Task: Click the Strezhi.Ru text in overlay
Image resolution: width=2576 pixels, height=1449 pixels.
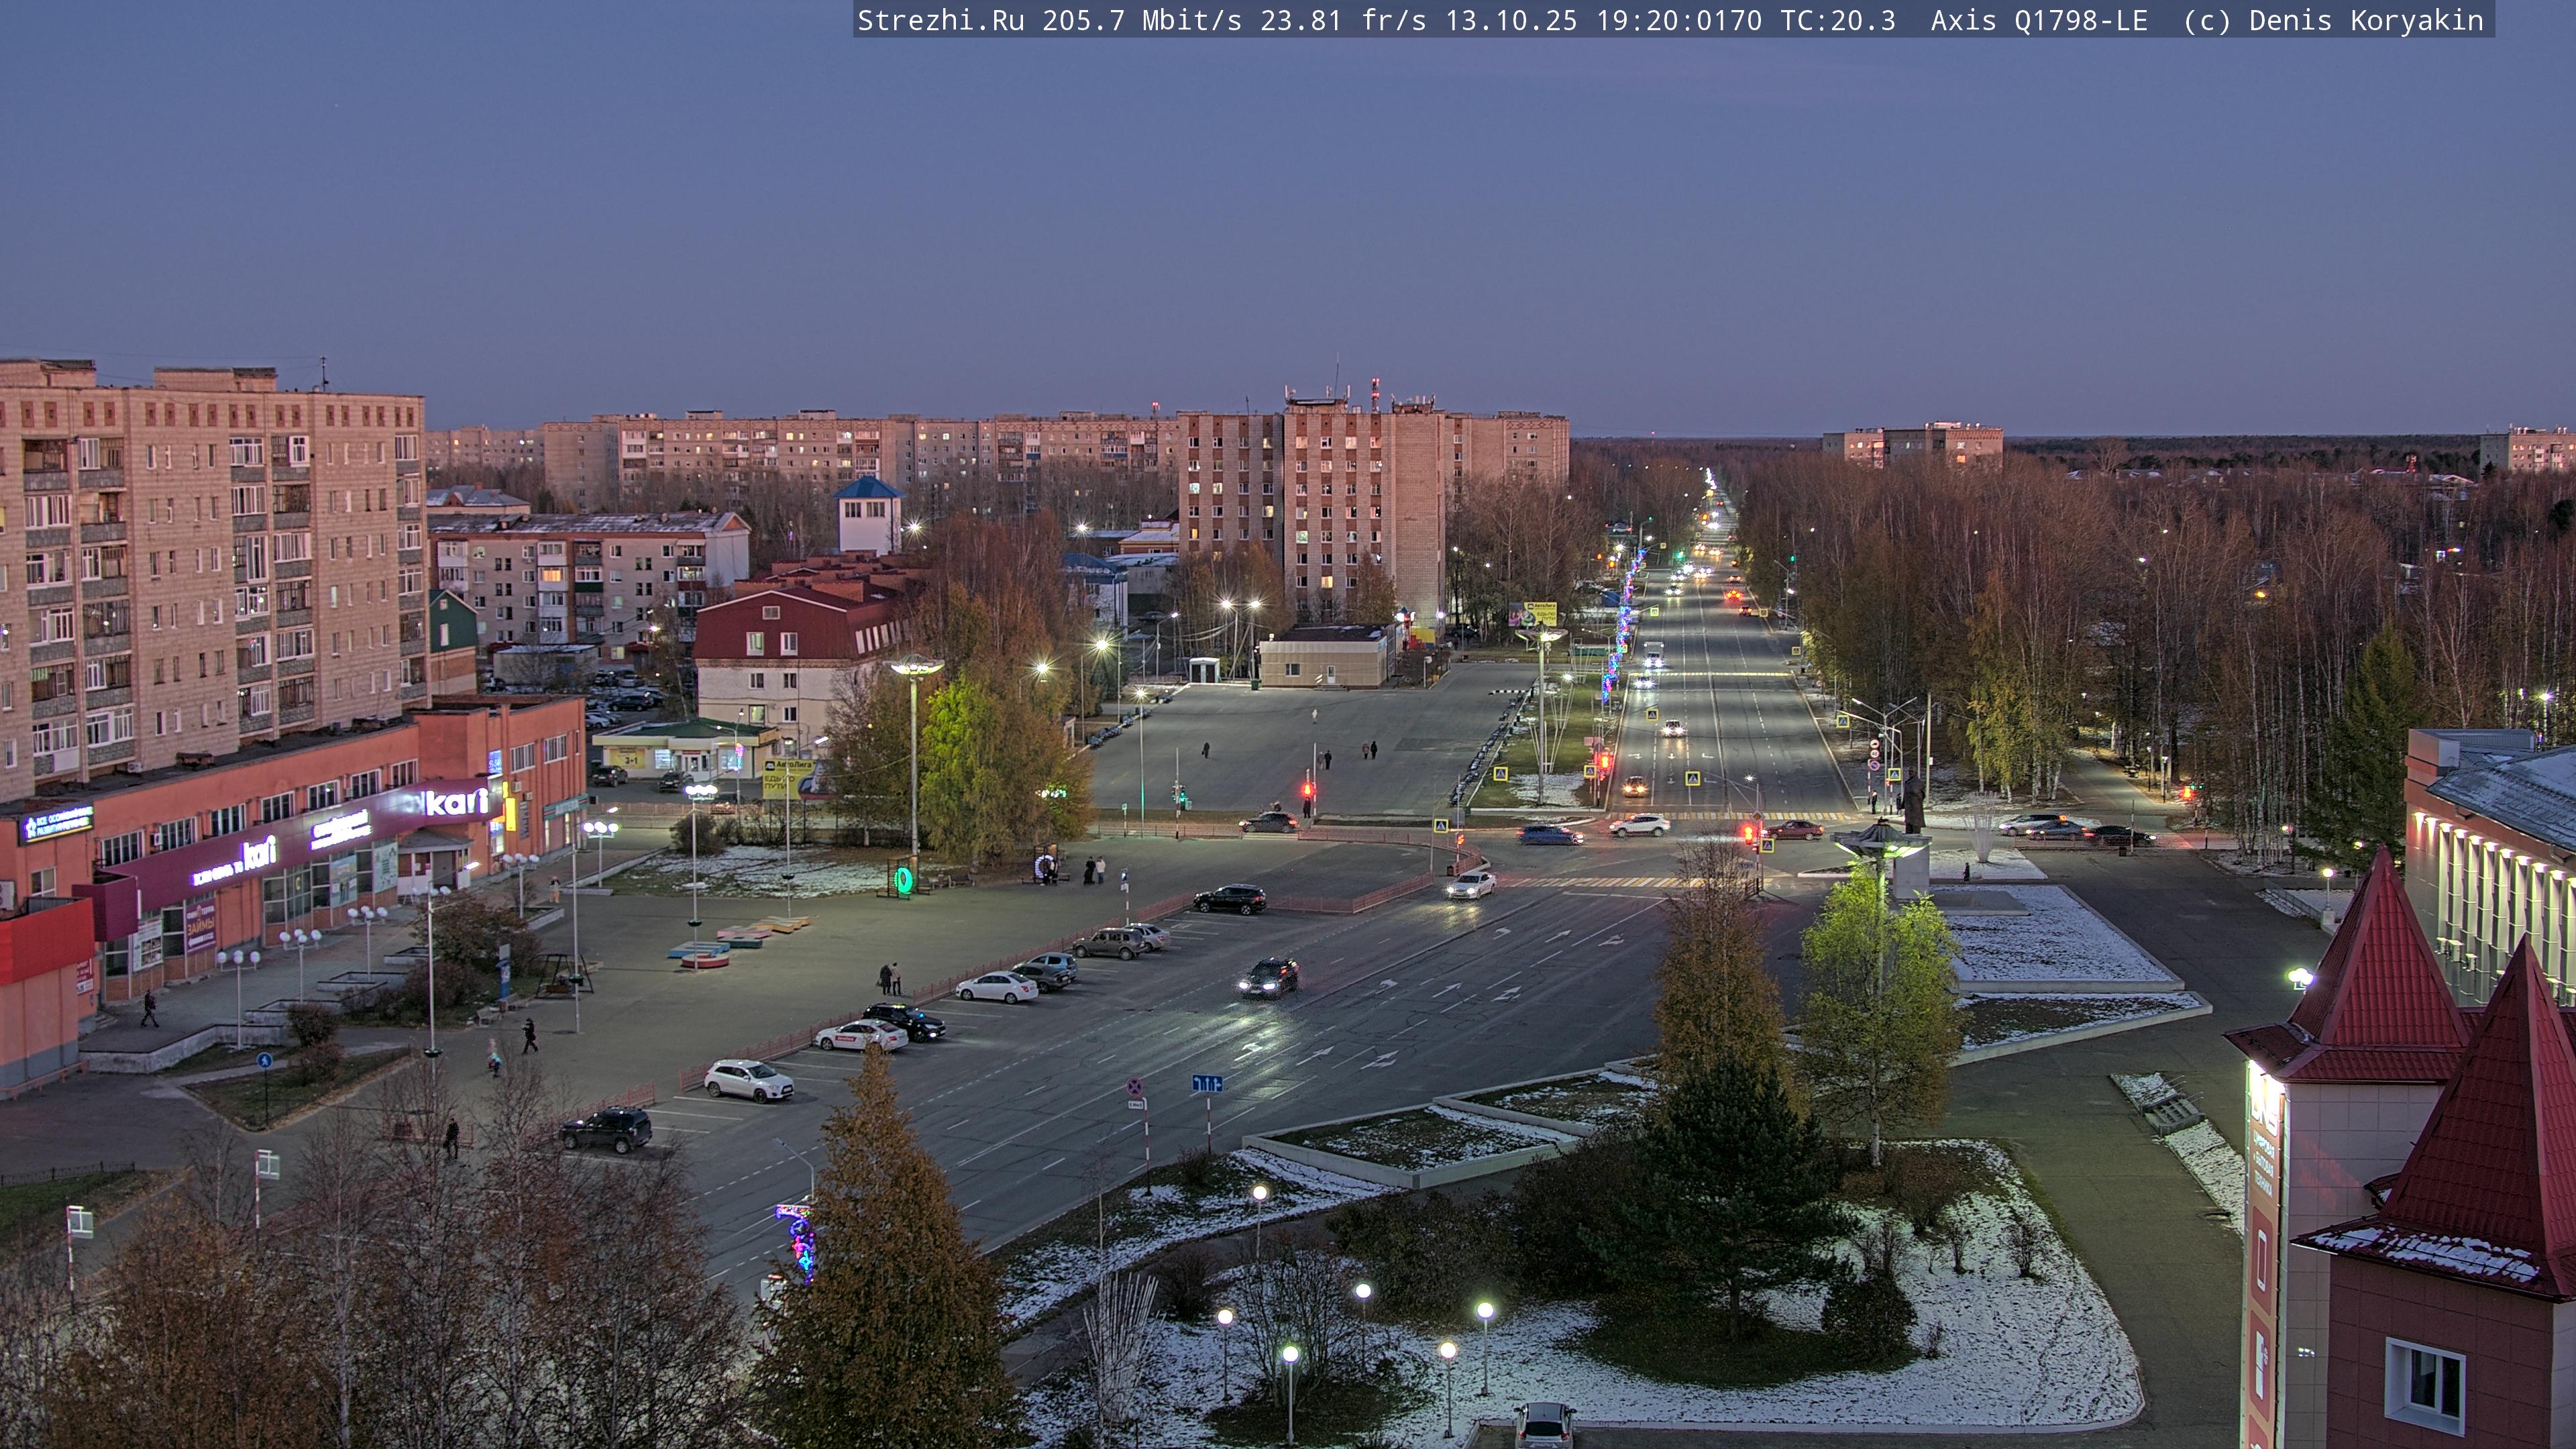Action: click(x=940, y=21)
